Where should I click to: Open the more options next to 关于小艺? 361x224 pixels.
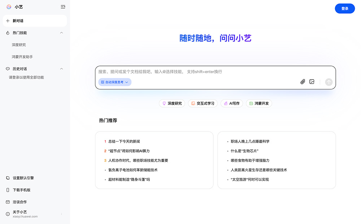(x=61, y=214)
